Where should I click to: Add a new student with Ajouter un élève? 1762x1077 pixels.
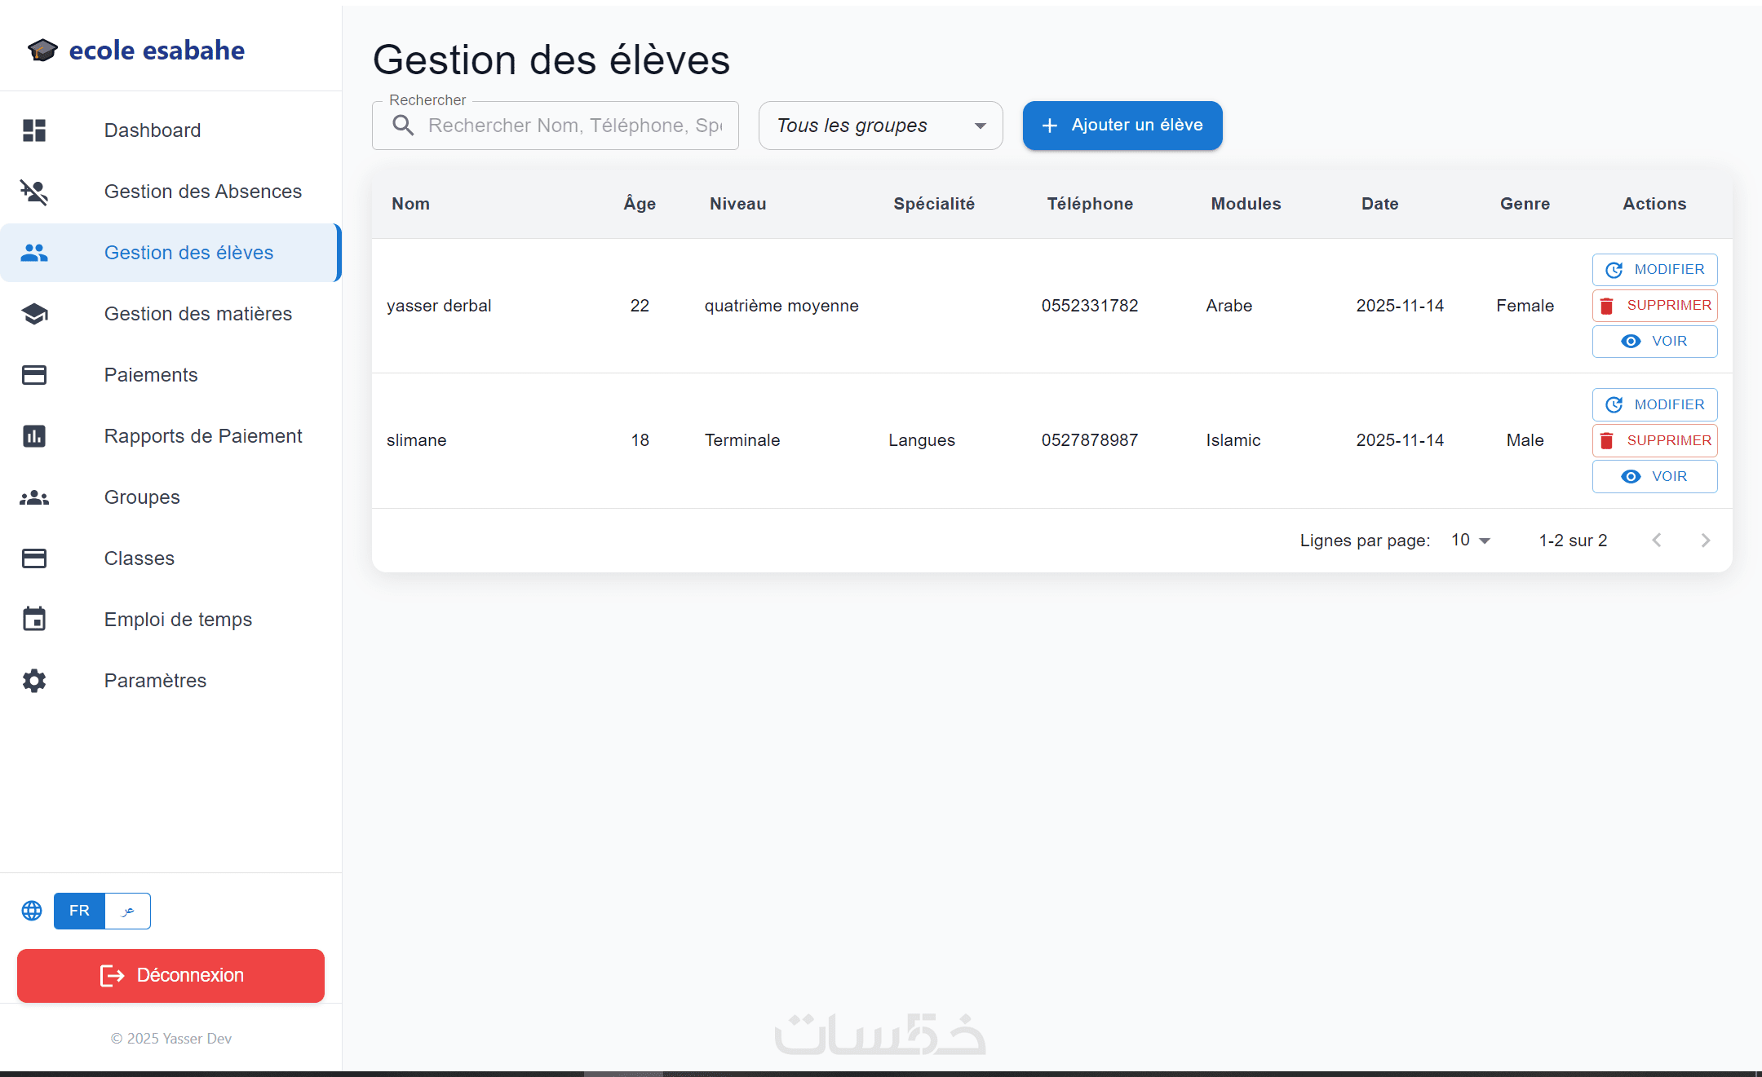point(1122,126)
